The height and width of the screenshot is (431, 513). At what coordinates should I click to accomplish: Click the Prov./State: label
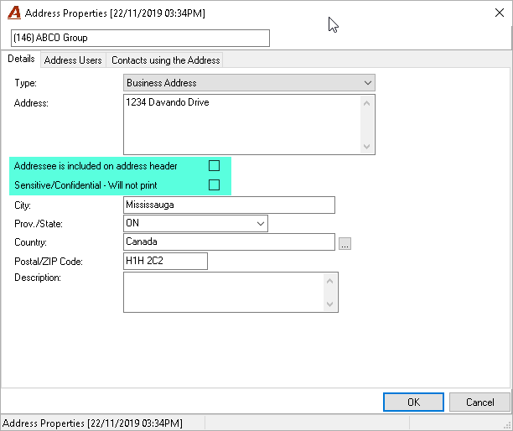click(x=39, y=224)
